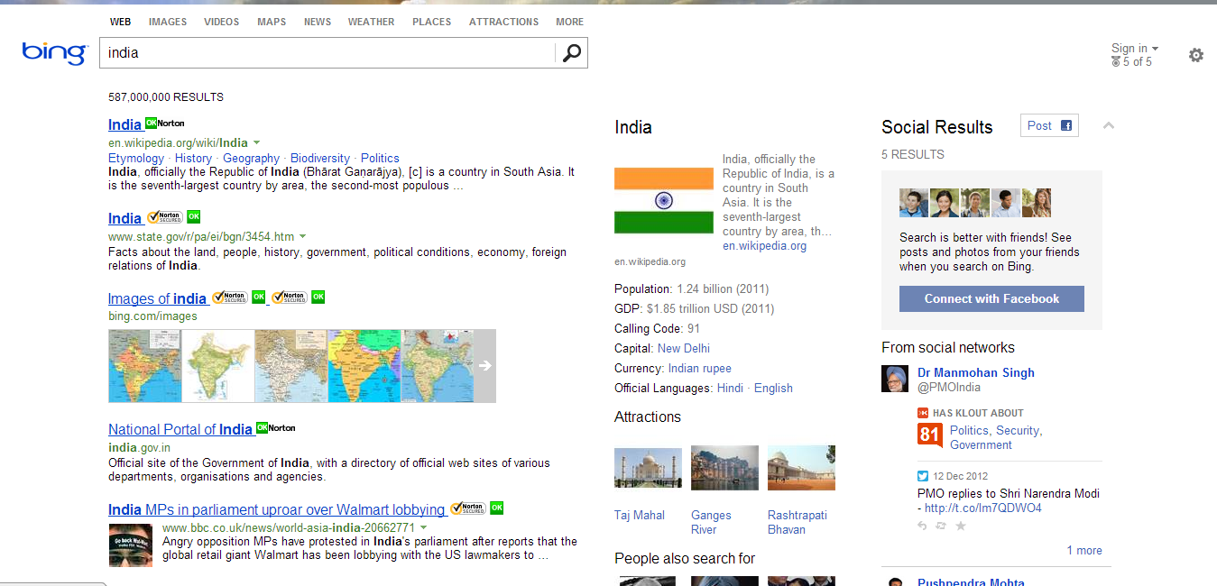
Task: Click the Facebook icon in Post button
Action: point(1065,126)
